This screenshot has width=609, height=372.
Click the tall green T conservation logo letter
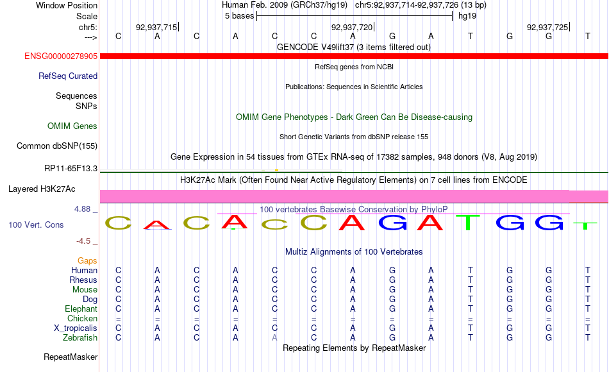tap(468, 223)
